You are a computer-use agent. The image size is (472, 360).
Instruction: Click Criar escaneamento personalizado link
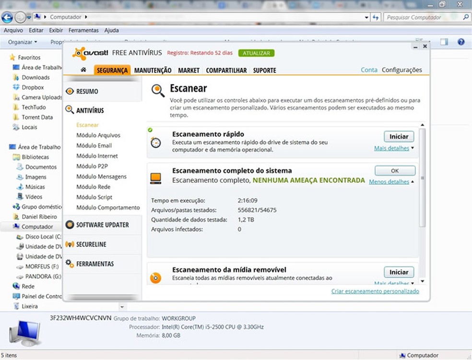[x=375, y=291]
